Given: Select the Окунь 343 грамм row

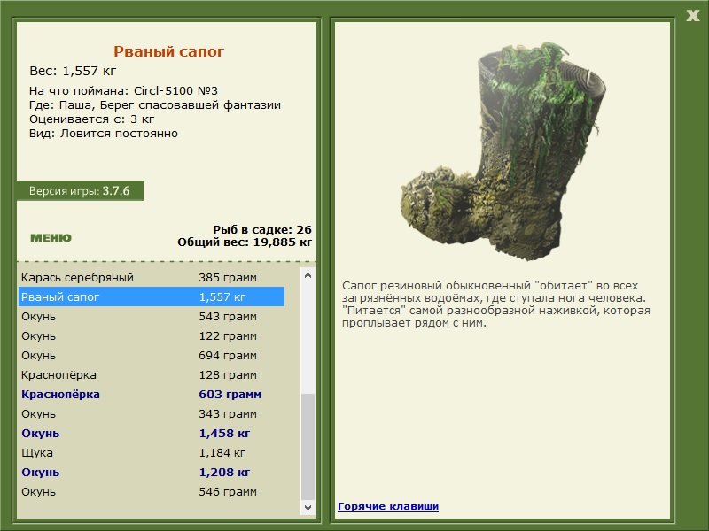Looking at the screenshot, I should point(152,413).
